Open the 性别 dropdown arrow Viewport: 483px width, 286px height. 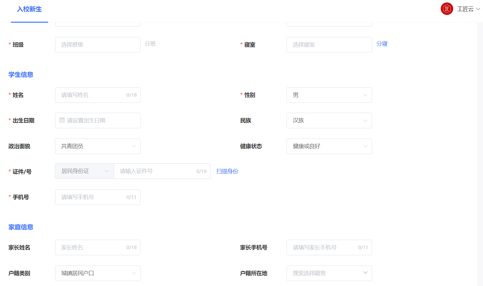click(x=365, y=95)
